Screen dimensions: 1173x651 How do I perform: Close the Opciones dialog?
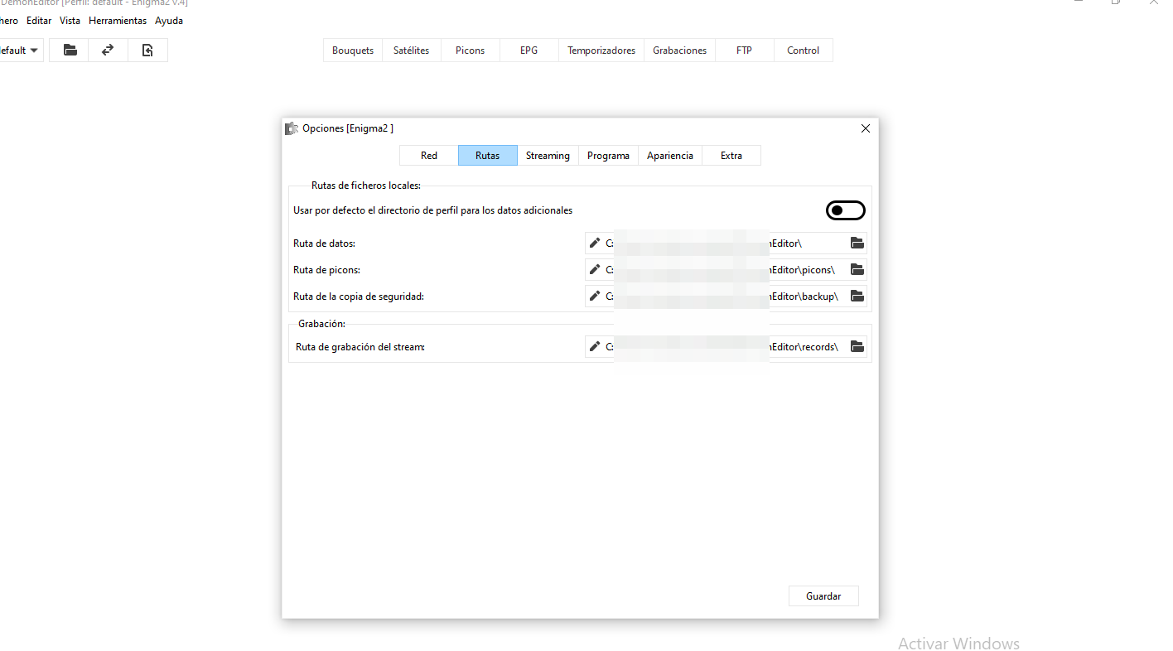coord(866,128)
